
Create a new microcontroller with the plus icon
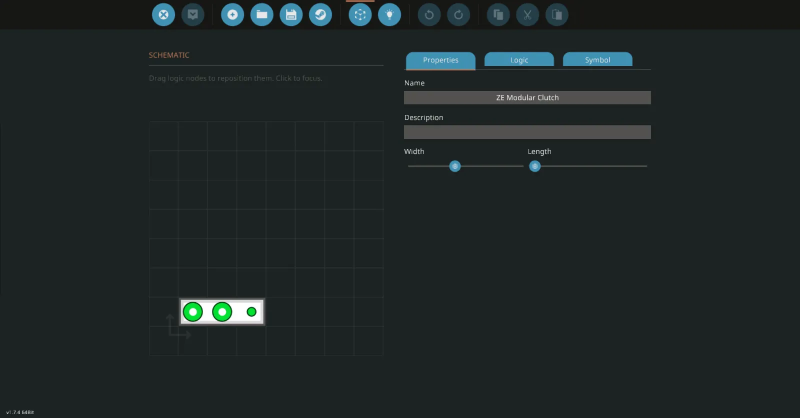(x=232, y=14)
